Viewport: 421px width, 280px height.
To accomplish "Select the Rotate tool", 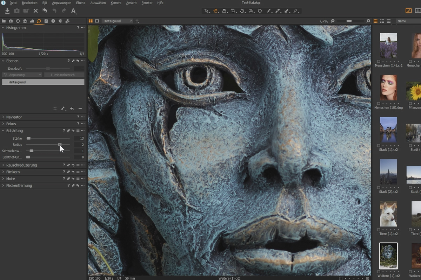I will tap(242, 11).
